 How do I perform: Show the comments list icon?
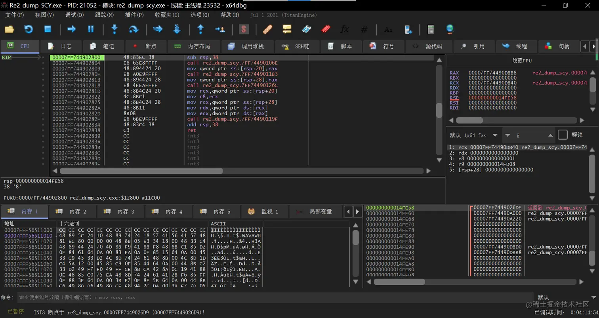(x=287, y=29)
